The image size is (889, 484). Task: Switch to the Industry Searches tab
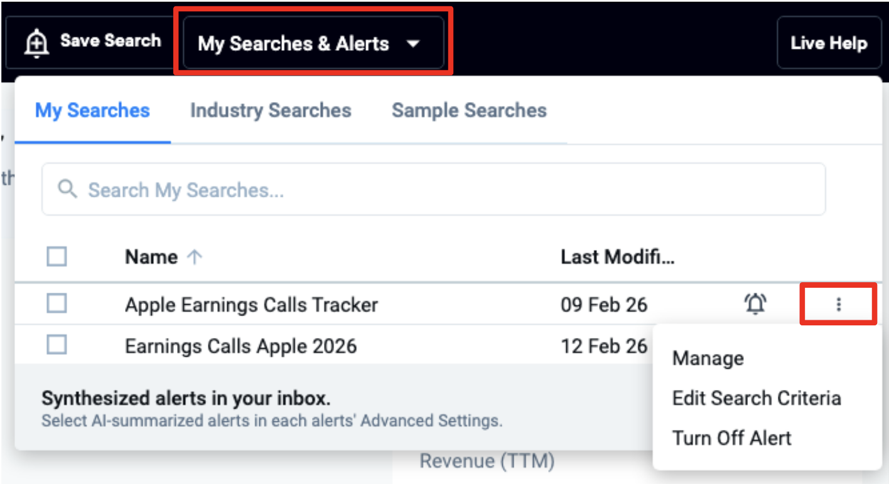point(271,110)
